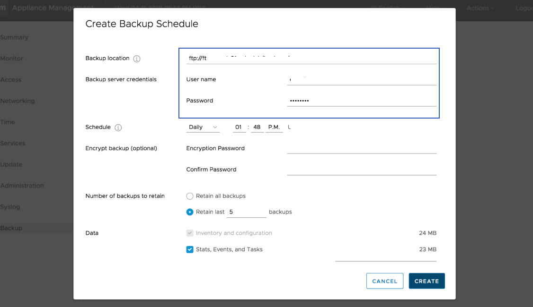Click the Backup location info icon
The width and height of the screenshot is (533, 307).
click(137, 59)
